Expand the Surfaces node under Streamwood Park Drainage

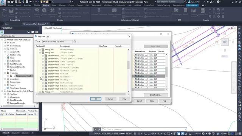(x=5, y=49)
